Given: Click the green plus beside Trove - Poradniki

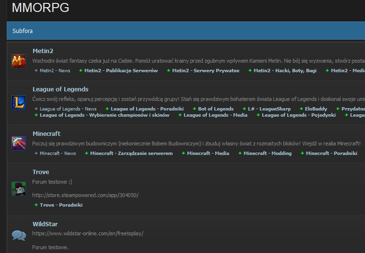Looking at the screenshot, I should coord(36,205).
